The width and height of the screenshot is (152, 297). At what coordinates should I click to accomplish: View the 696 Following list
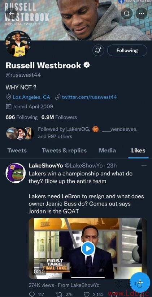click(22, 117)
